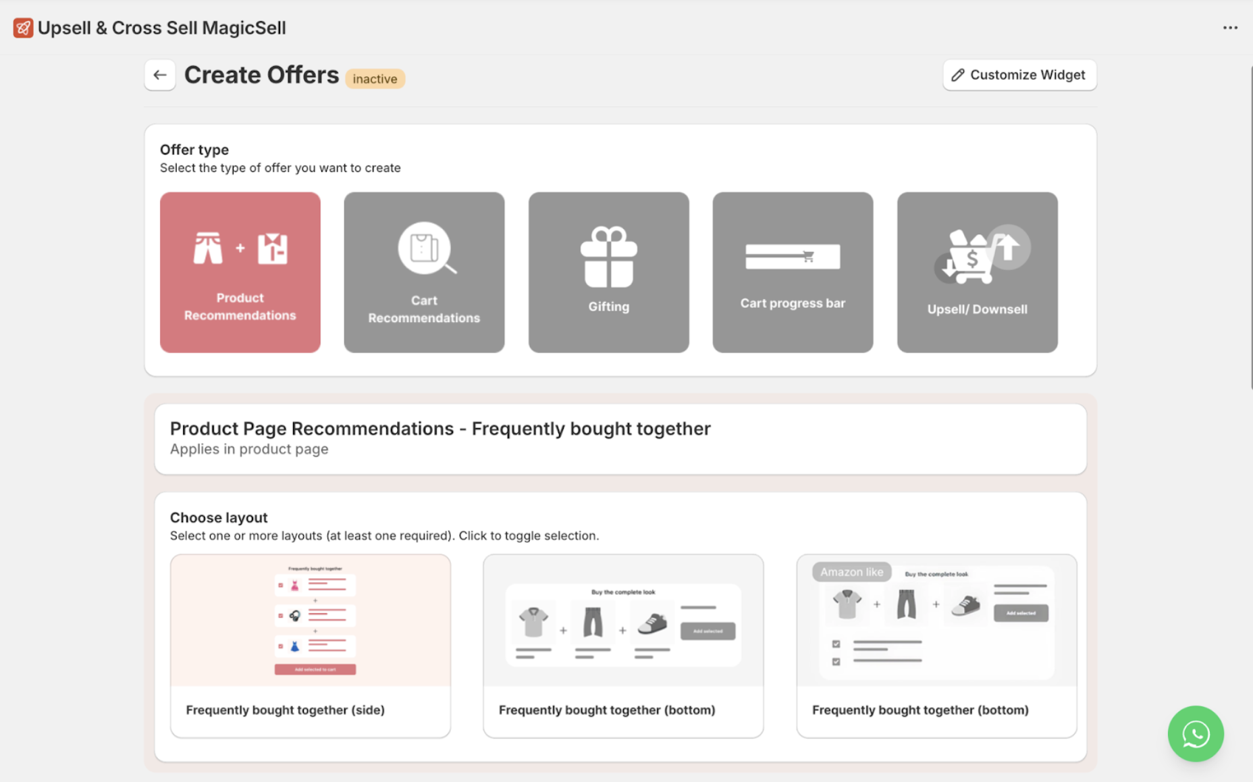
Task: Click the Offer type heading
Action: 194,150
